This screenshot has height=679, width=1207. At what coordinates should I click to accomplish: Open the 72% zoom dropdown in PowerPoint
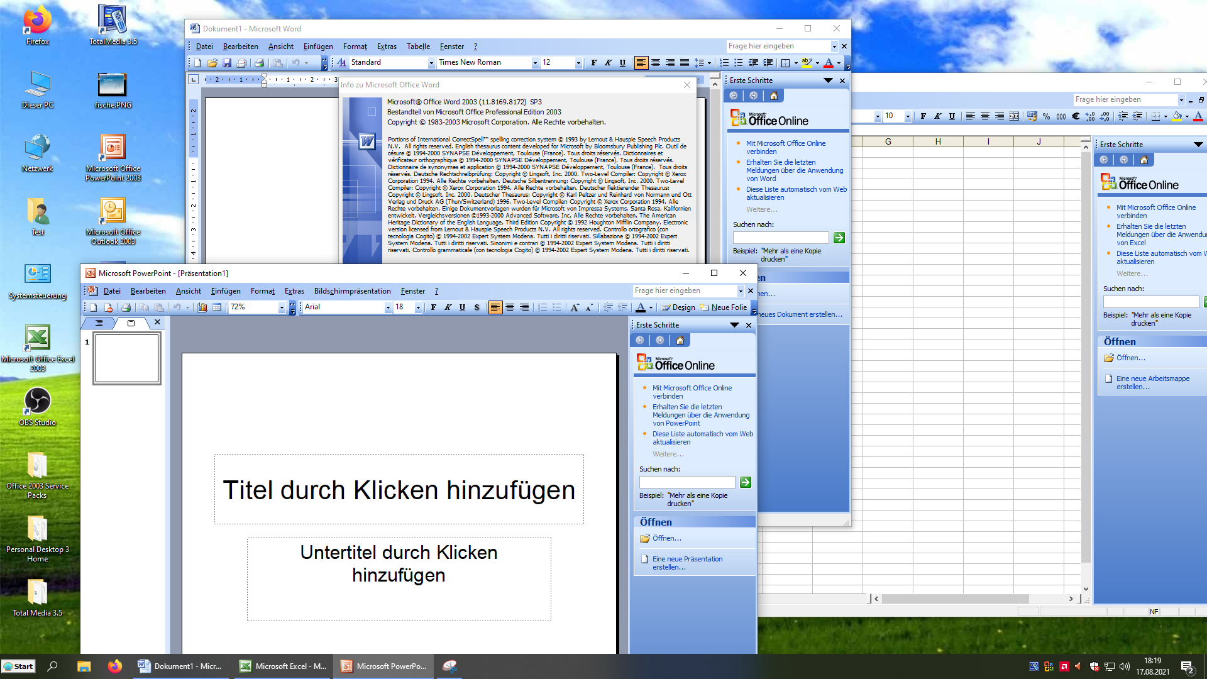click(x=282, y=307)
